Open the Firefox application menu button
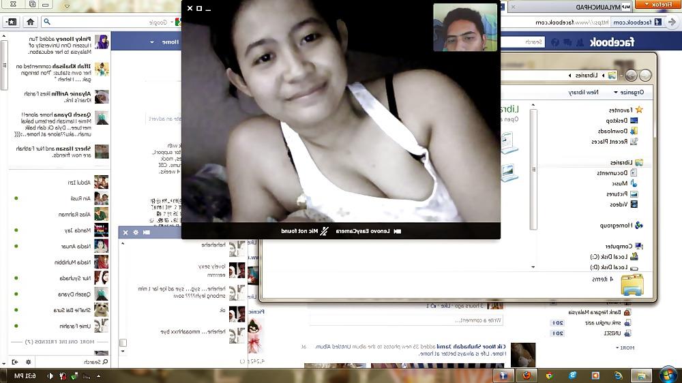 pos(658,4)
